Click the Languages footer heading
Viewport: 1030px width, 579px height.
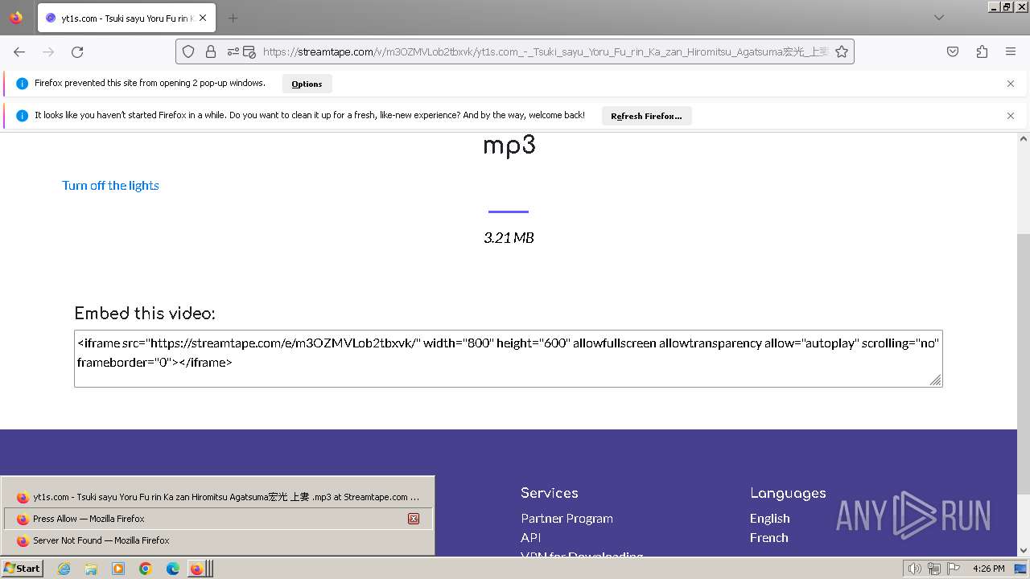[788, 494]
